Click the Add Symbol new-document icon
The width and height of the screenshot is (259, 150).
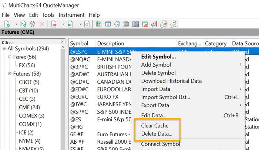point(7,24)
